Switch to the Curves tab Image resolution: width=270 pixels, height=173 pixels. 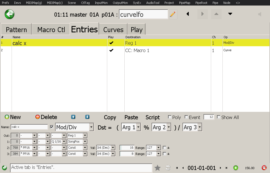[x=113, y=30]
